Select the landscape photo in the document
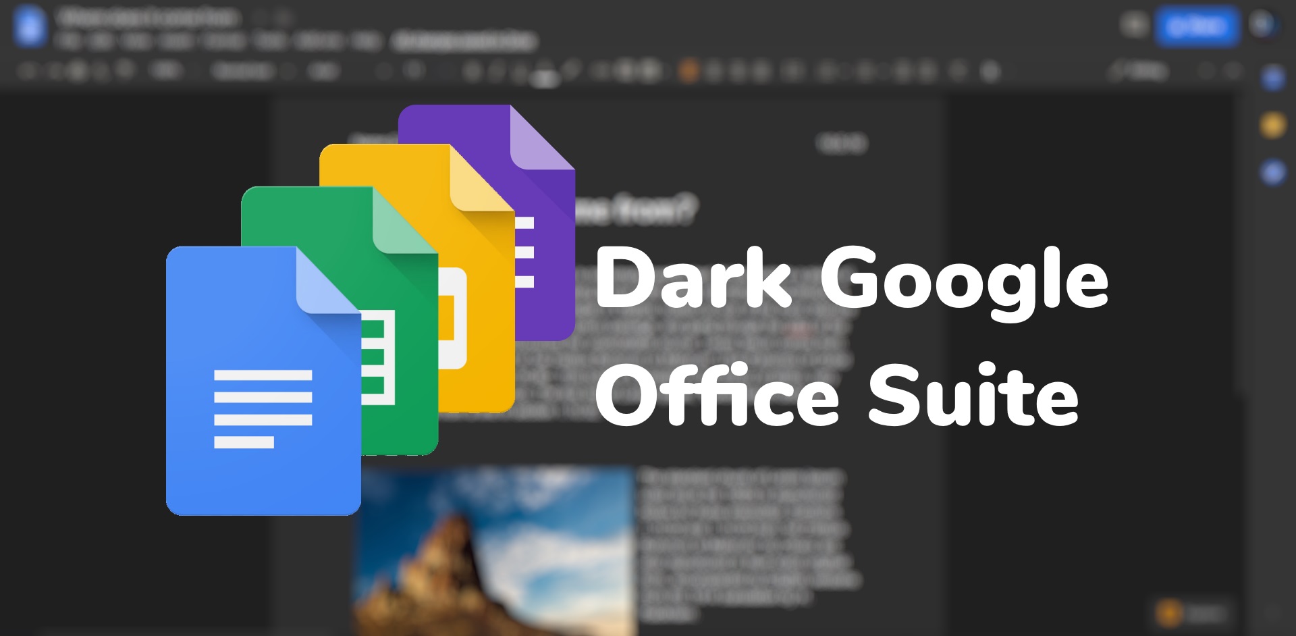The width and height of the screenshot is (1296, 636). tap(494, 551)
